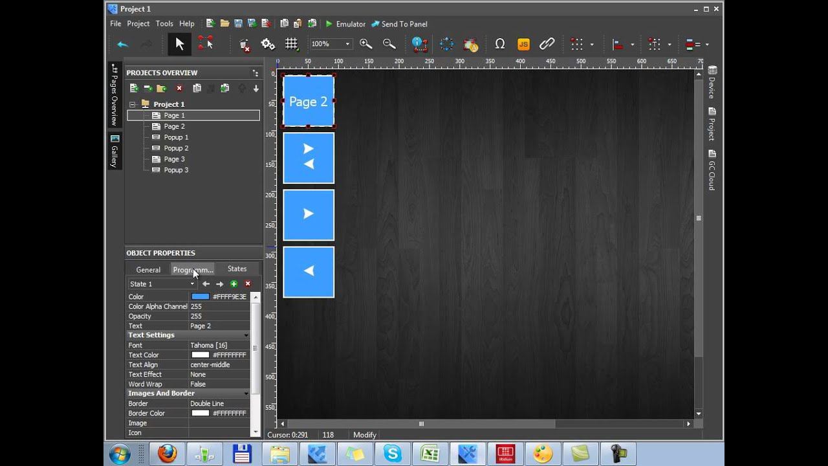The height and width of the screenshot is (466, 828).
Task: Click the blue Color swatch
Action: tap(201, 297)
